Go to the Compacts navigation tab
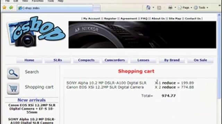The height and width of the screenshot is (124, 222). pyautogui.click(x=86, y=60)
